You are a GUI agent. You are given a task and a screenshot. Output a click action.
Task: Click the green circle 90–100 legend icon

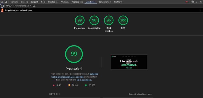86,85
